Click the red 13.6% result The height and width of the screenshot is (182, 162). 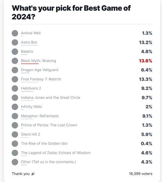[146, 61]
